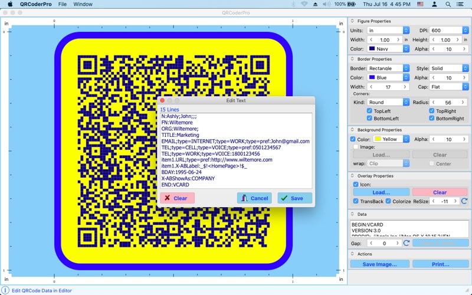472x295 pixels.
Task: Increase the figure Width stepper
Action: tap(398, 40)
